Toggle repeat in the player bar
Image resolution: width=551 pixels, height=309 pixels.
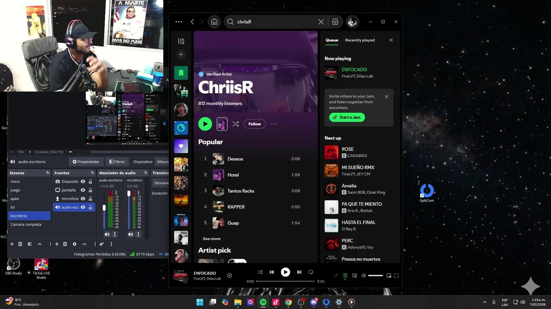pyautogui.click(x=311, y=272)
